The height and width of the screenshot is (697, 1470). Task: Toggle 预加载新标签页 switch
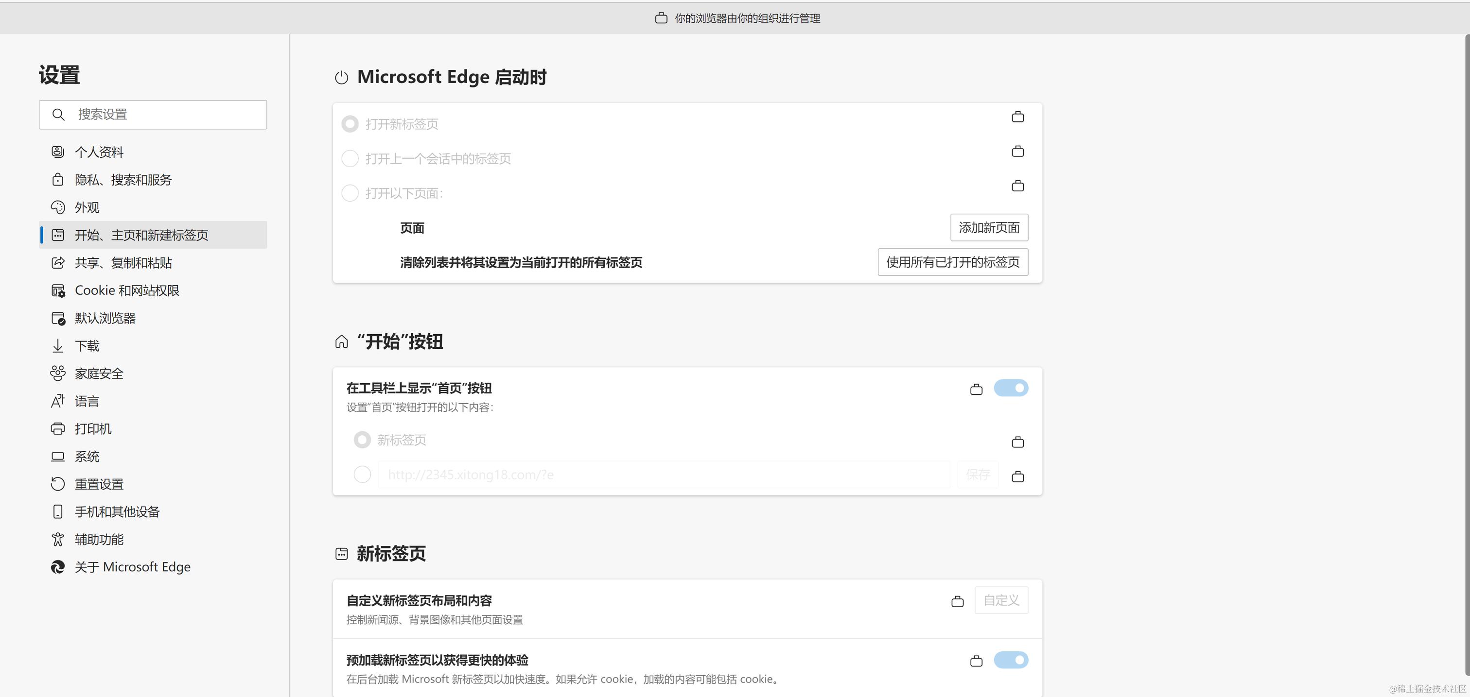[x=1011, y=661]
